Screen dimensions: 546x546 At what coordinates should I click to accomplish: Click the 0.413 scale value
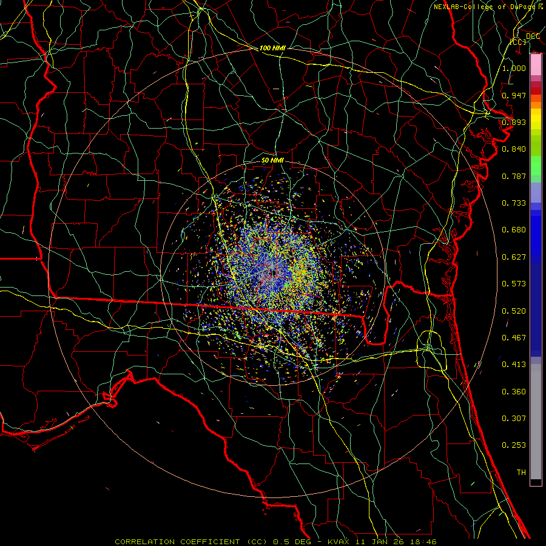pyautogui.click(x=514, y=365)
